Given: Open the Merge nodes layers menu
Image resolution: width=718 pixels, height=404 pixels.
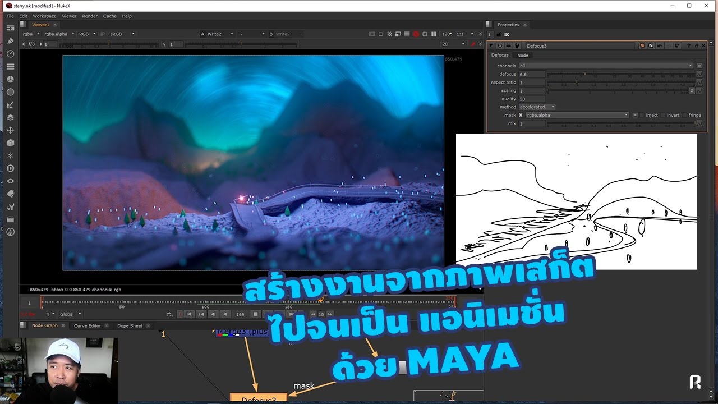Looking at the screenshot, I should pos(10,118).
